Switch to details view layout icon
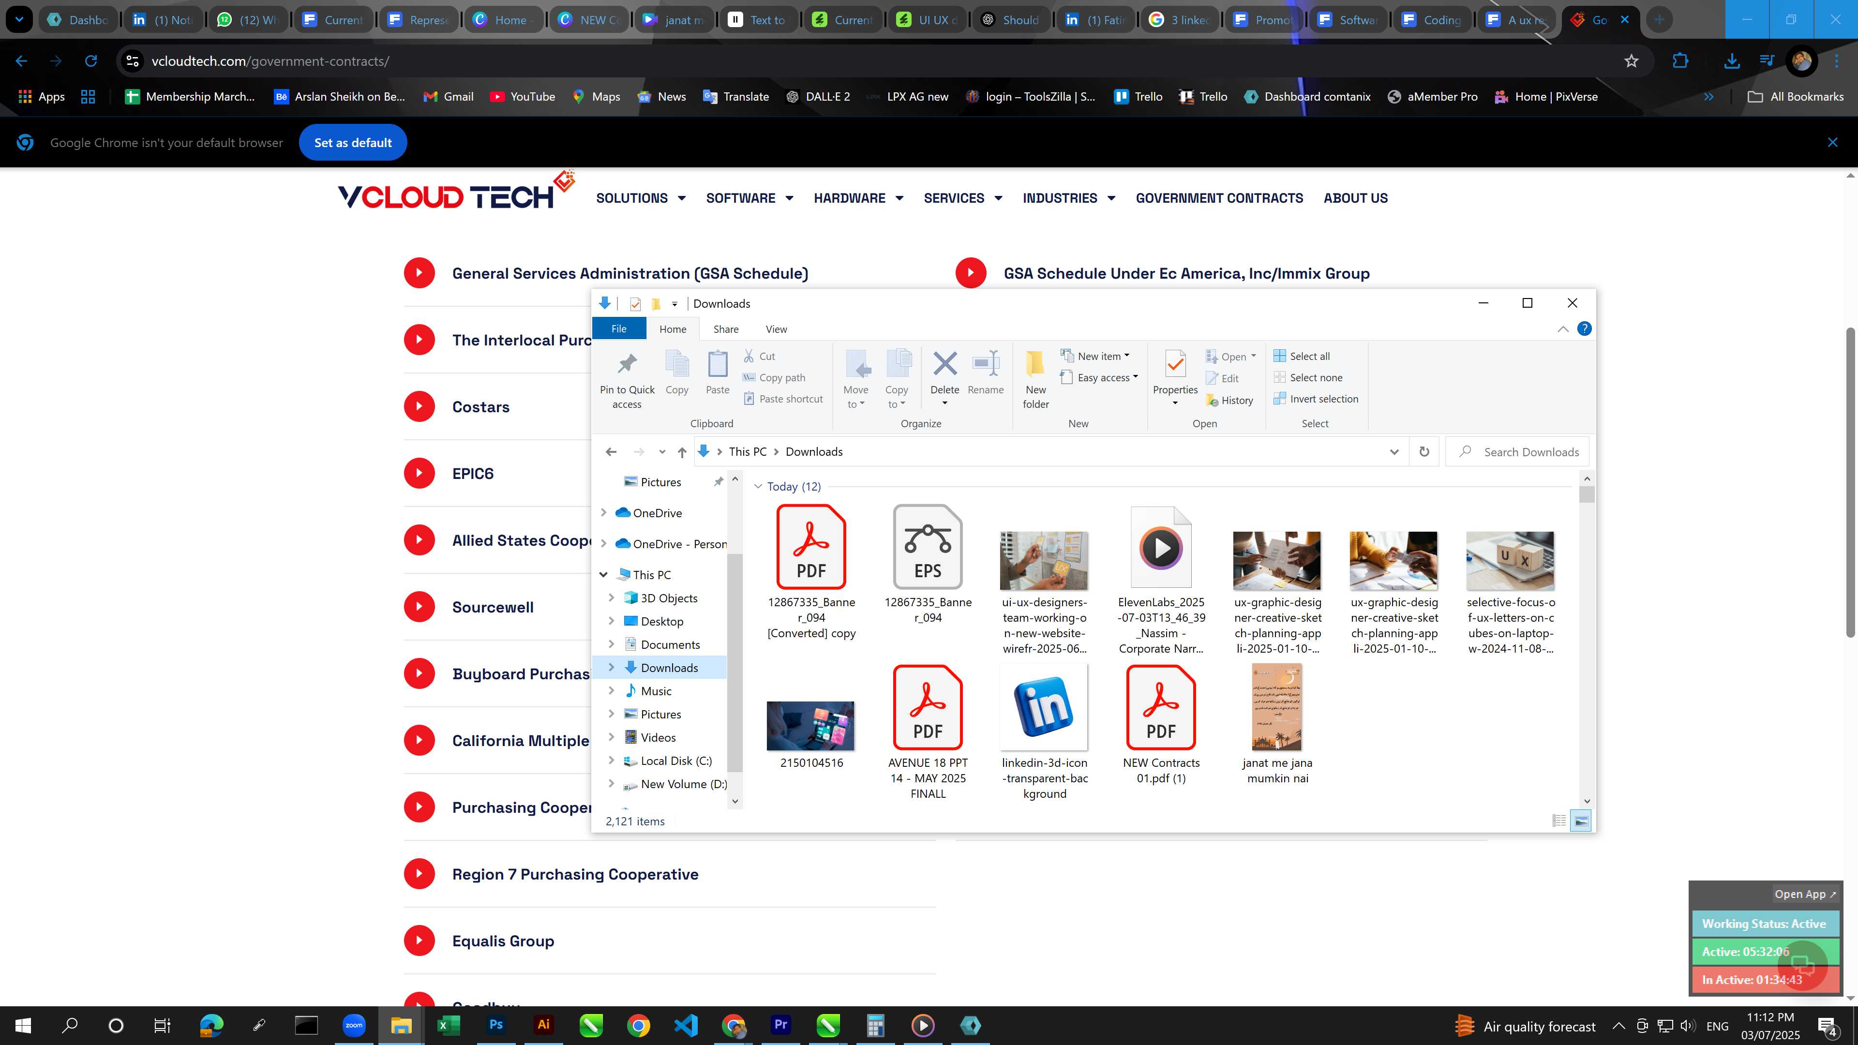 [1558, 821]
